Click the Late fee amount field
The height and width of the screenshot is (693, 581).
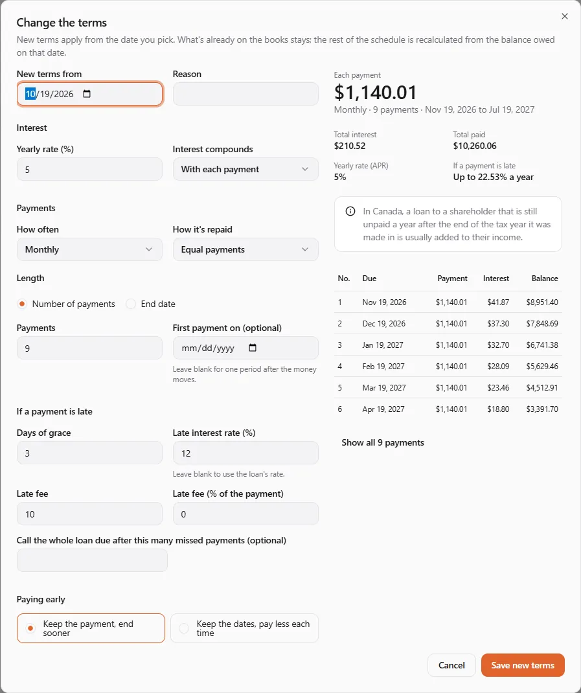pos(89,514)
